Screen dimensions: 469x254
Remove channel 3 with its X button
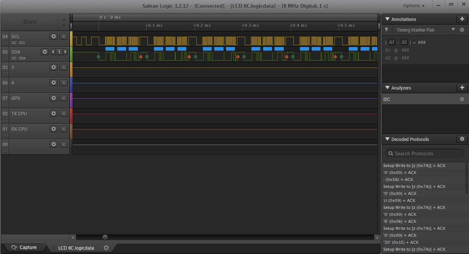pyautogui.click(x=64, y=67)
